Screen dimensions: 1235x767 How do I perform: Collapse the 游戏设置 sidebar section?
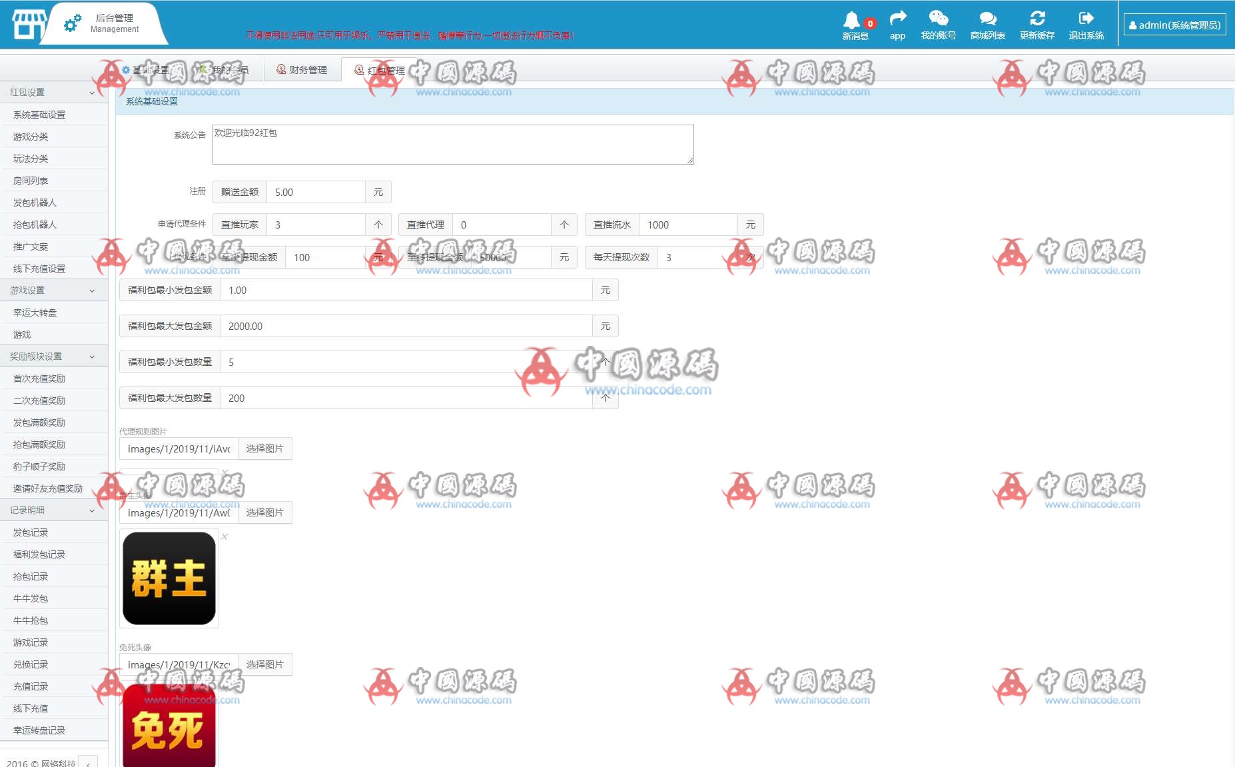pos(54,291)
